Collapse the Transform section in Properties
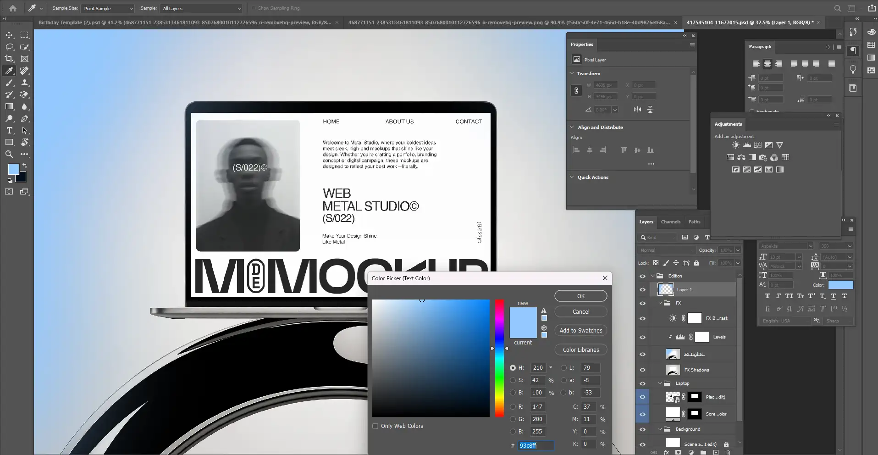 point(572,73)
